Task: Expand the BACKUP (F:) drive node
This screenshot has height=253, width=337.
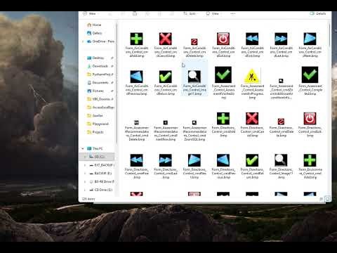Action: [85, 174]
